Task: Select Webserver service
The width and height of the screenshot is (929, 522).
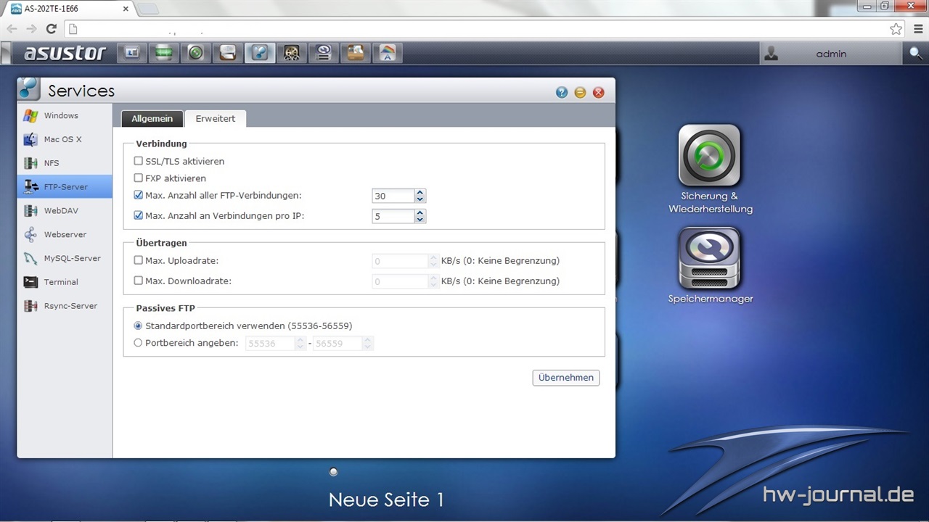Action: pos(65,234)
